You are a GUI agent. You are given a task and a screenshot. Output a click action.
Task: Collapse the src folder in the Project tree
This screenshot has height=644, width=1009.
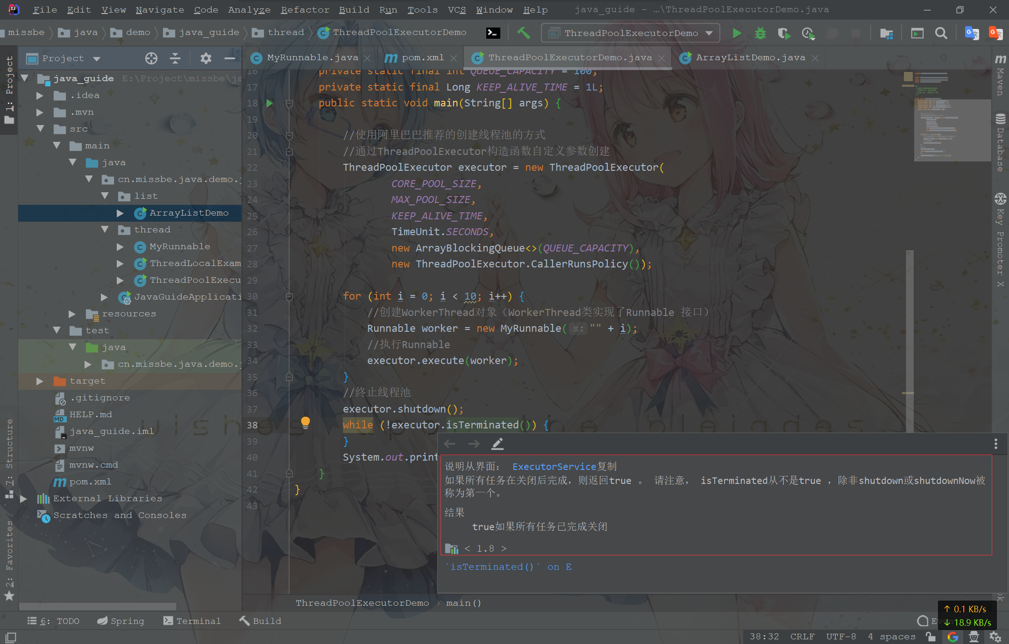click(x=41, y=129)
